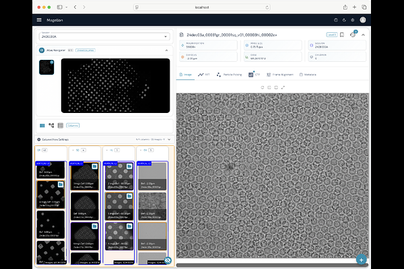Open settings gear in Magellon header
Image resolution: width=404 pixels, height=269 pixels.
click(x=353, y=20)
